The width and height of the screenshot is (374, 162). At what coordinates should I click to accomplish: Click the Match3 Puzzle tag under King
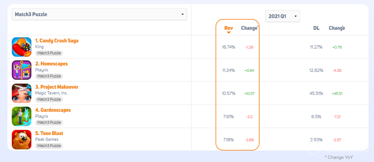click(49, 53)
